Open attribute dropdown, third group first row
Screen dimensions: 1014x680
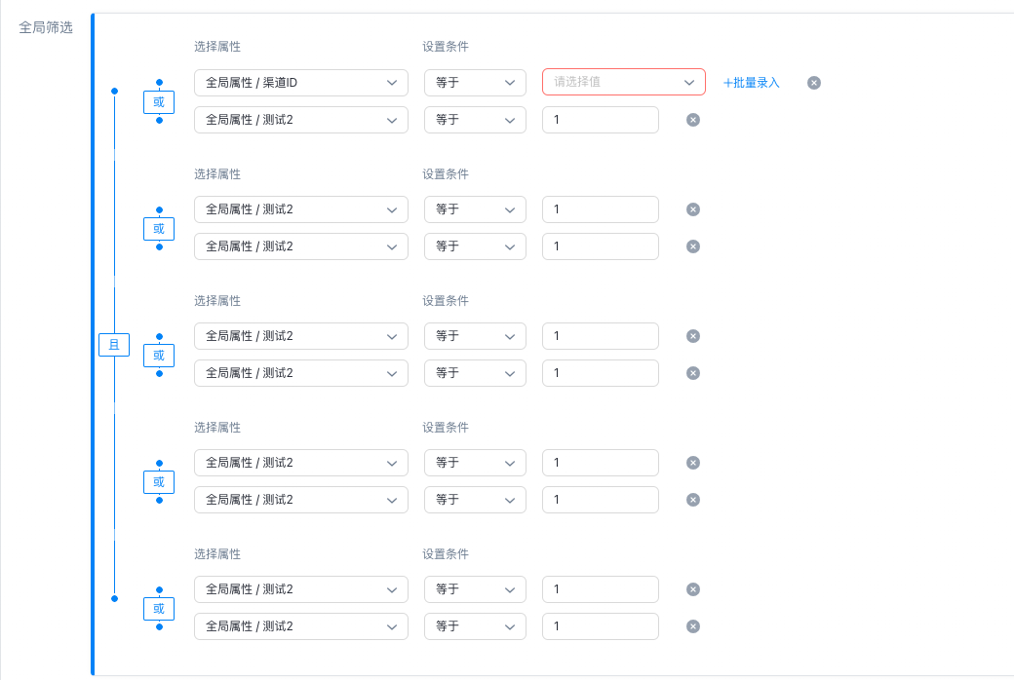[x=300, y=336]
